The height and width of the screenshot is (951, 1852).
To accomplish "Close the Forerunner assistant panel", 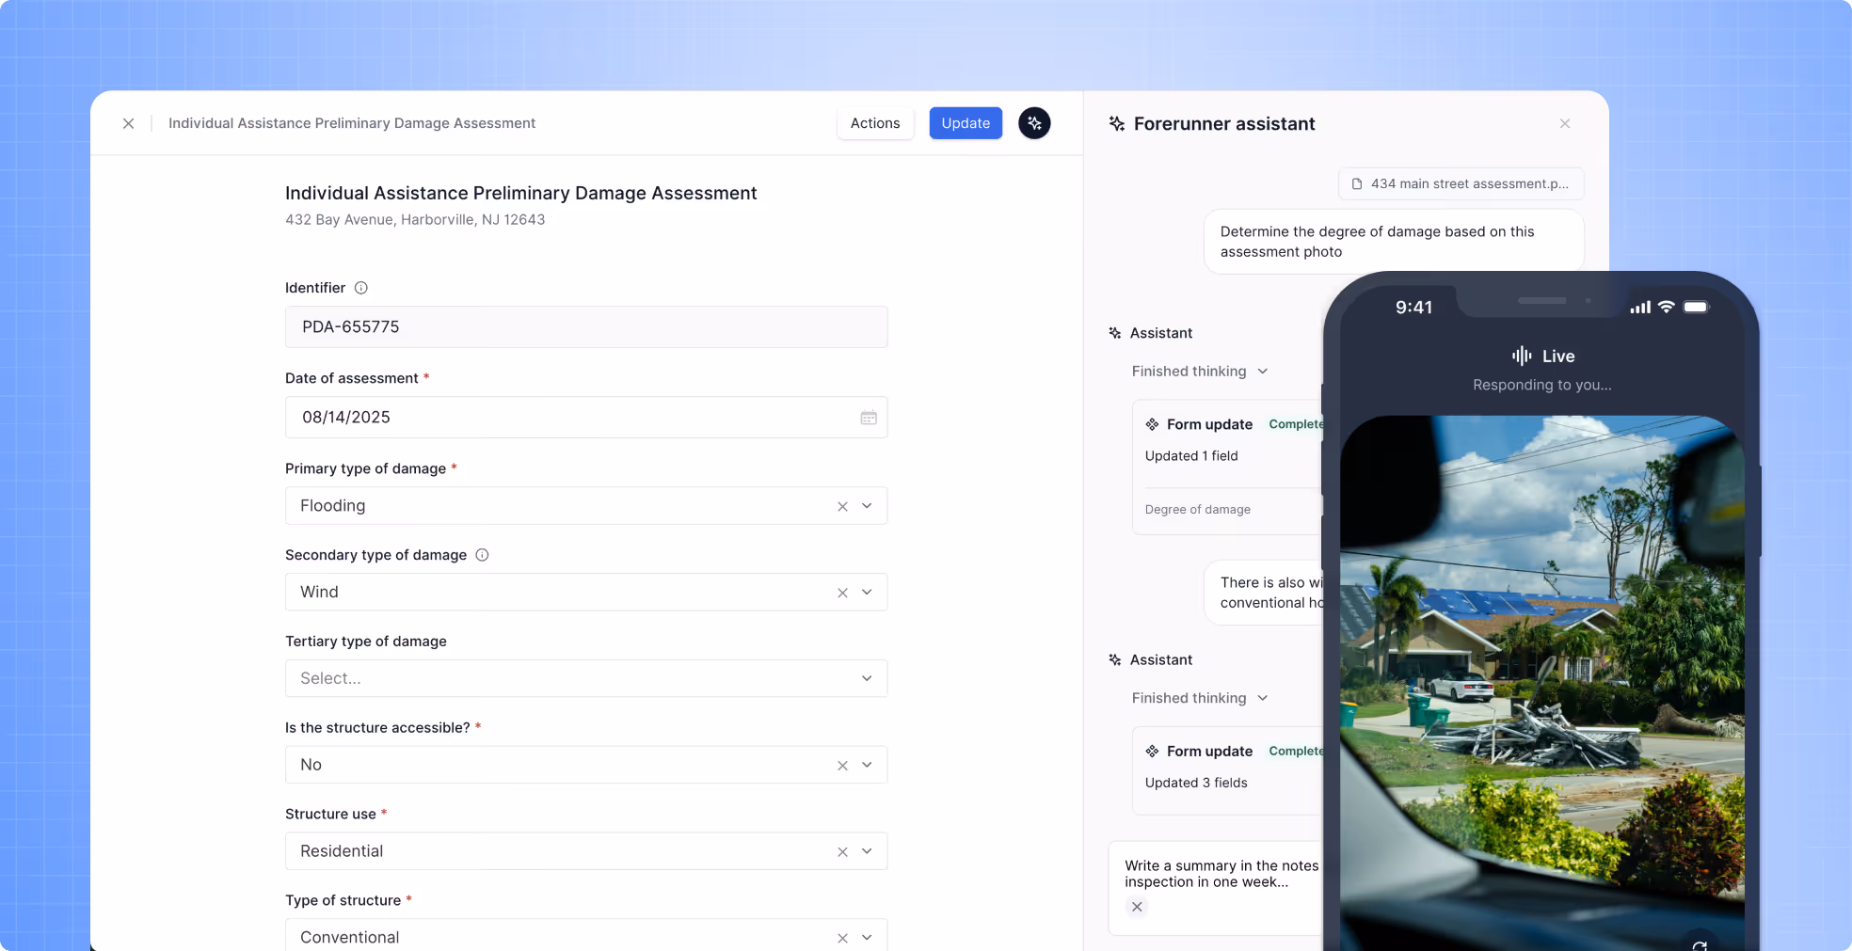I will point(1565,123).
